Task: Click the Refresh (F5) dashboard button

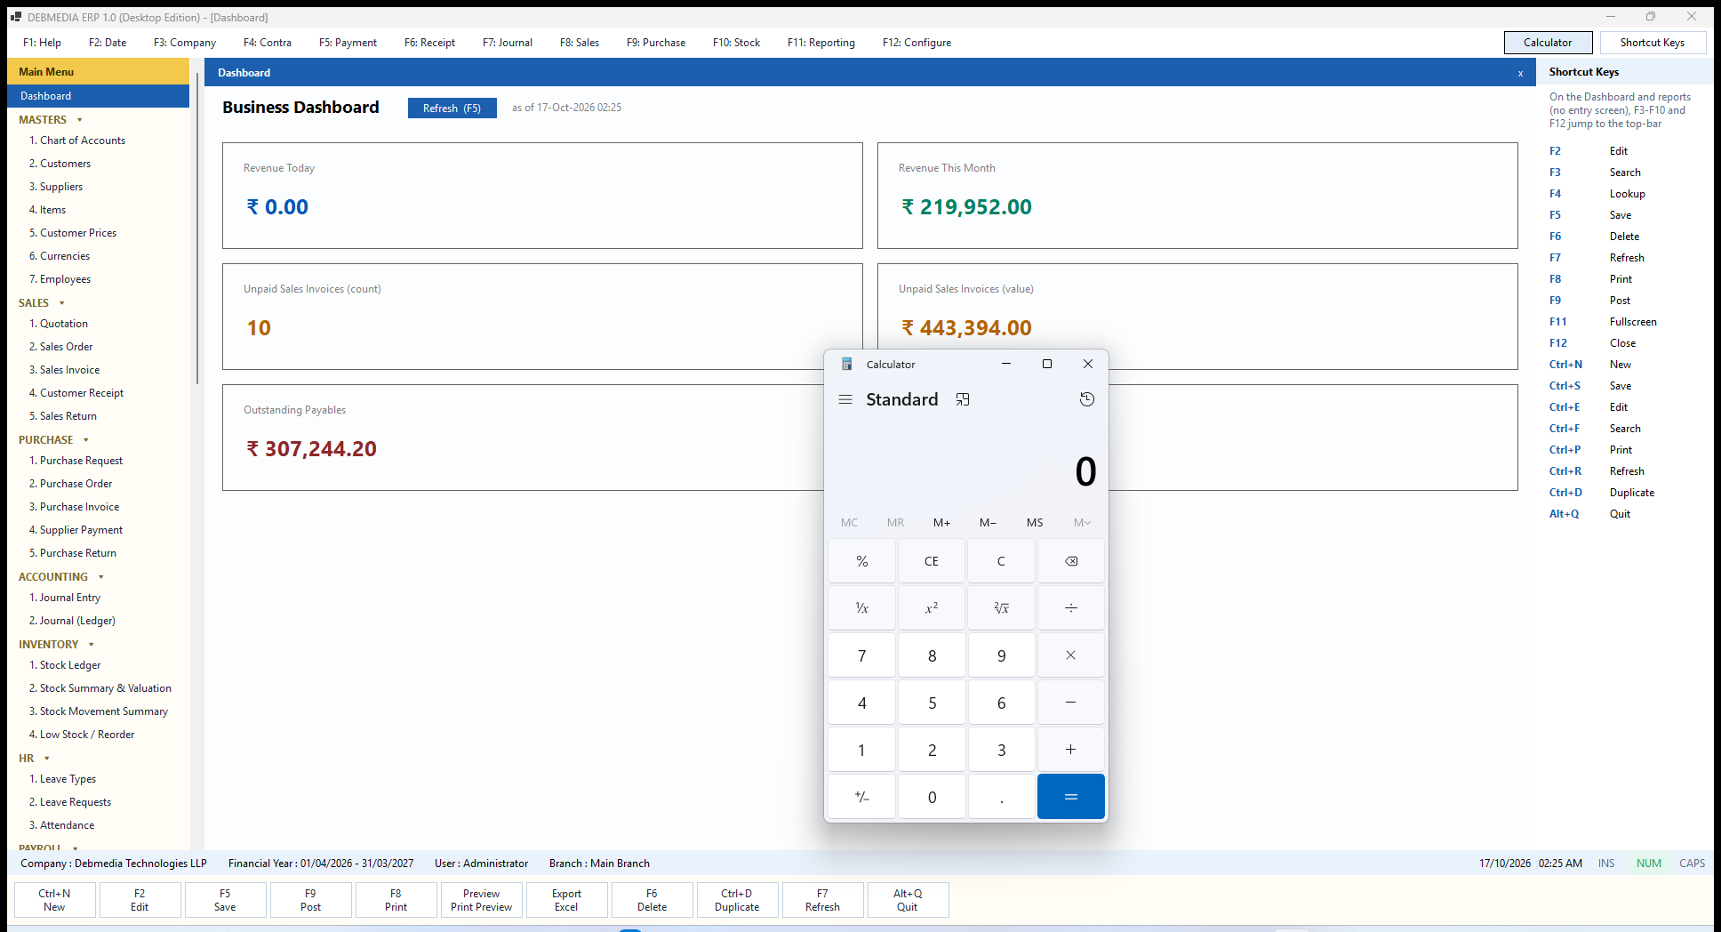Action: [452, 108]
